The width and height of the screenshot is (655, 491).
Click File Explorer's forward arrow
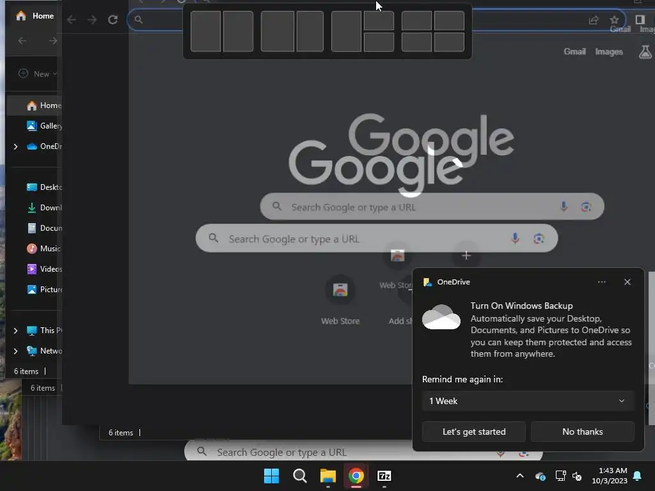coord(52,40)
